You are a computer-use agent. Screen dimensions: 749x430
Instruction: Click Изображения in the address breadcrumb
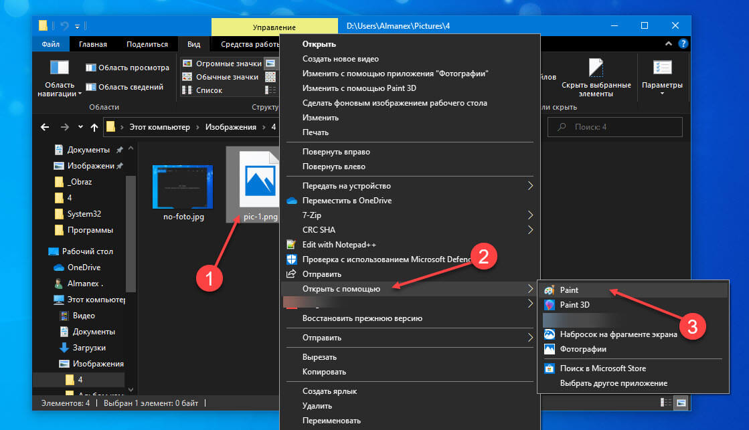point(230,127)
